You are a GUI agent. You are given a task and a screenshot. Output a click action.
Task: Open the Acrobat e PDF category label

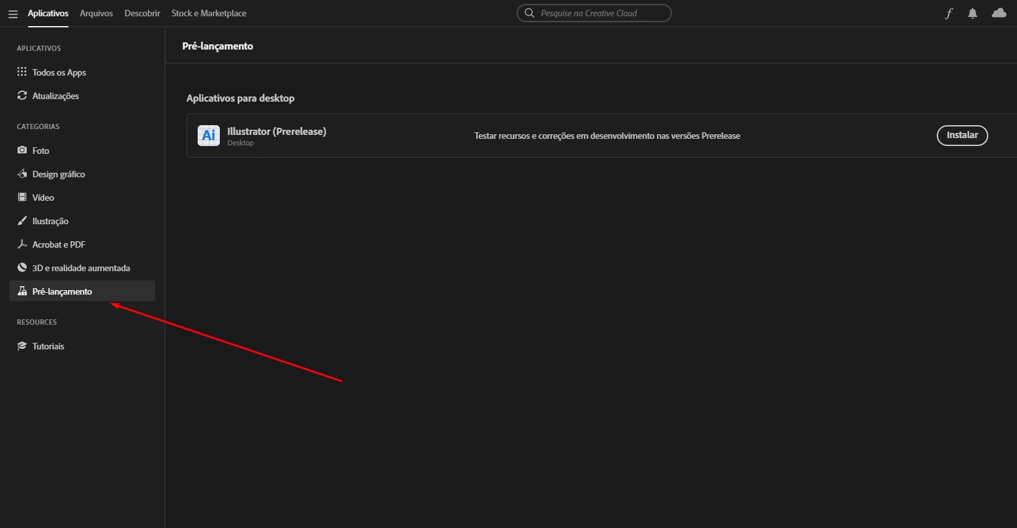(x=59, y=244)
